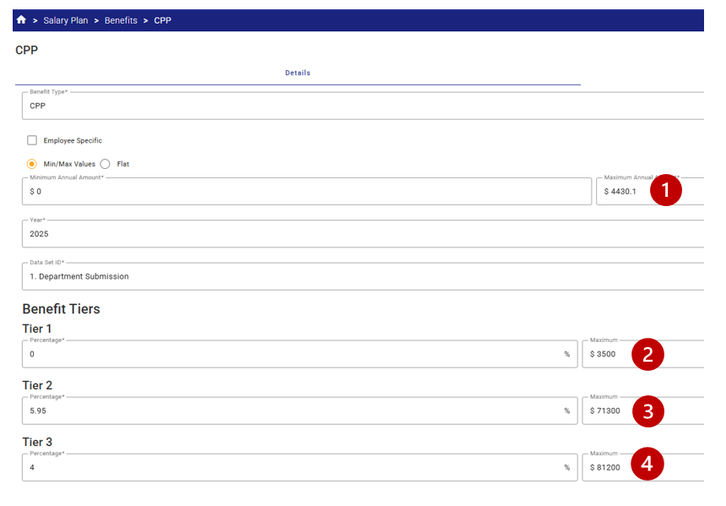Edit Tier 1 Percentage field

(300, 354)
